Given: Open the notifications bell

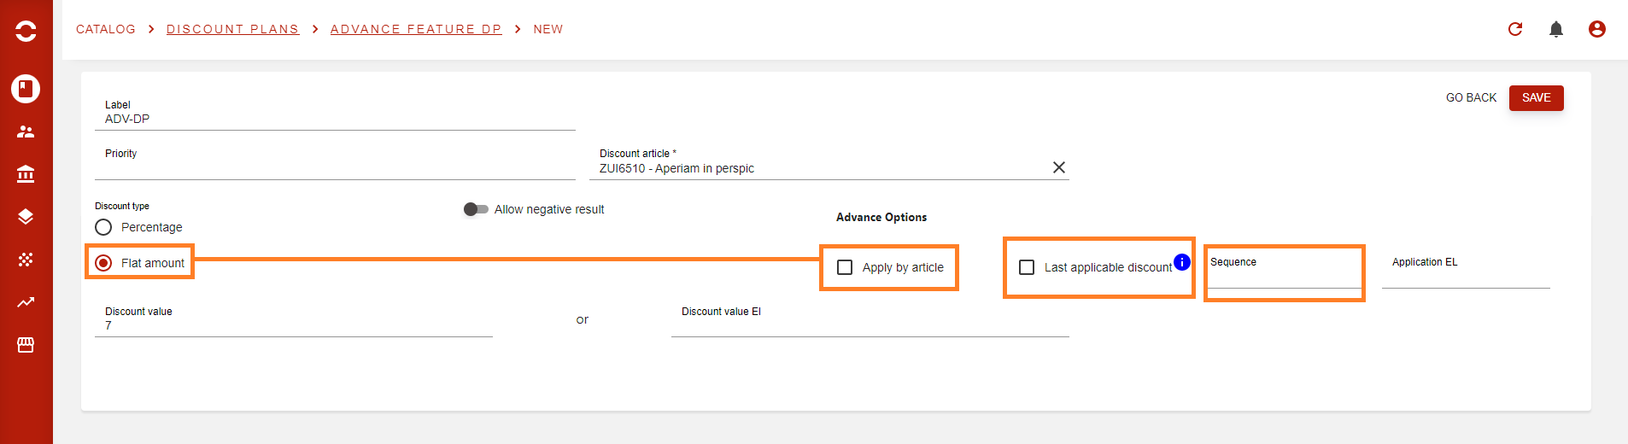Looking at the screenshot, I should (x=1556, y=29).
